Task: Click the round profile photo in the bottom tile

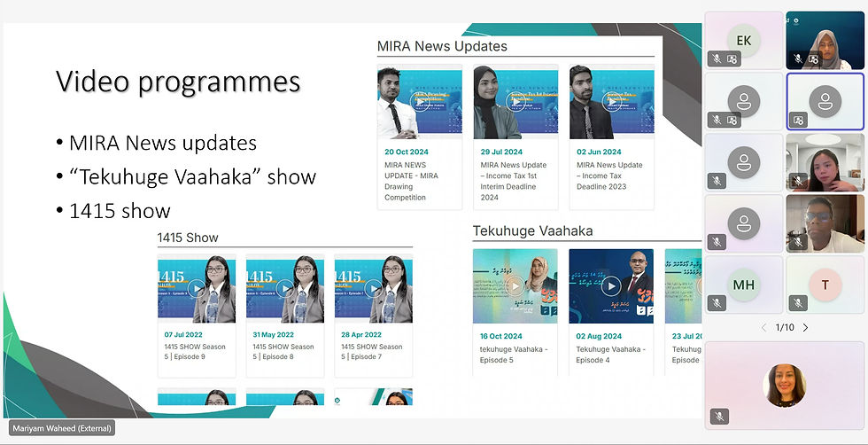Action: 785,386
